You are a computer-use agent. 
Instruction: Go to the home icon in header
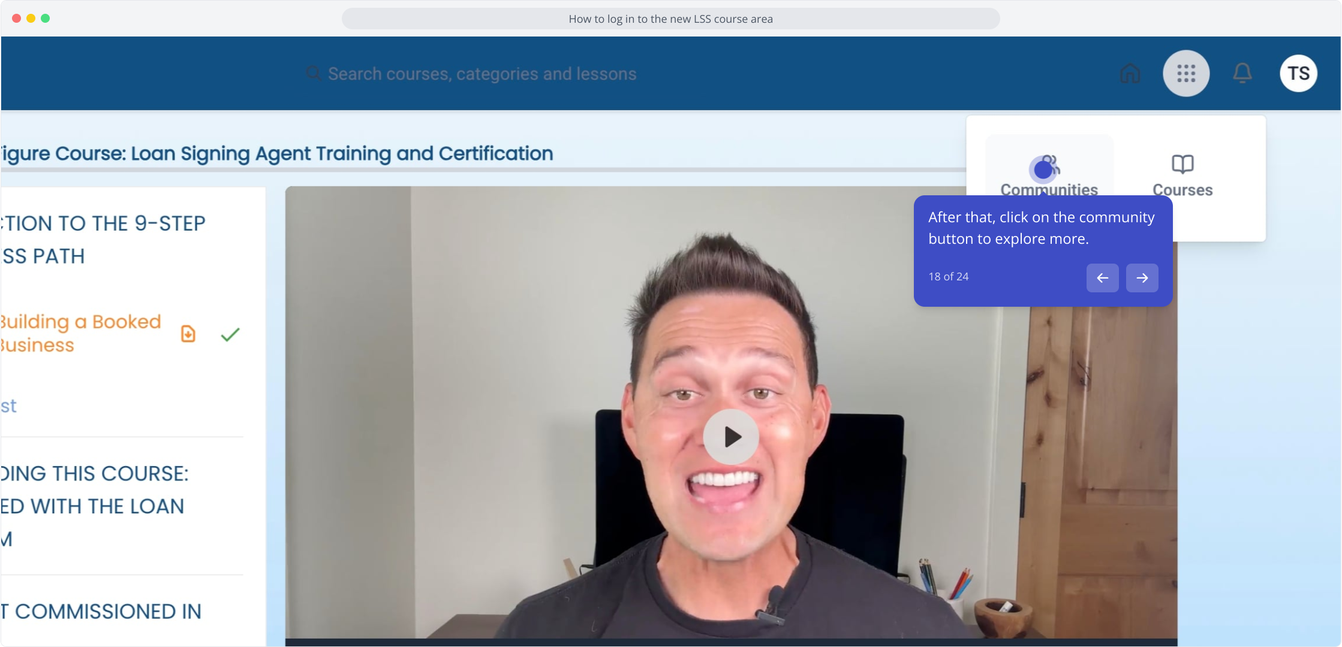coord(1130,74)
